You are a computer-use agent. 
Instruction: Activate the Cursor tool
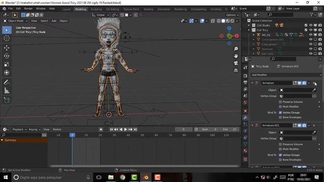click(x=7, y=38)
